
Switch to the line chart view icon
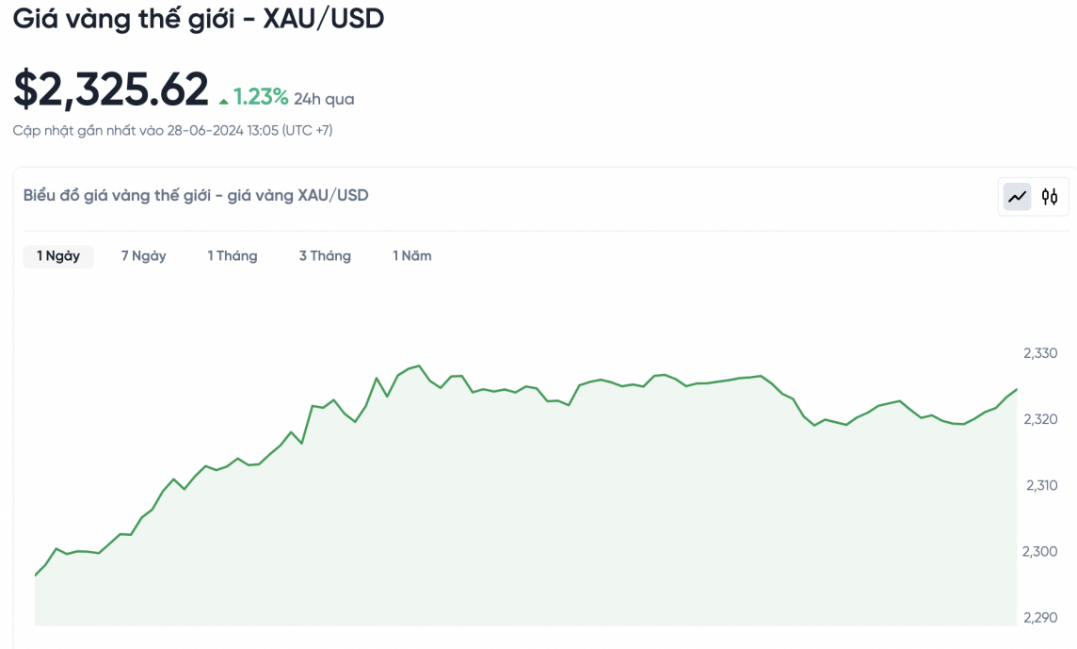1018,197
